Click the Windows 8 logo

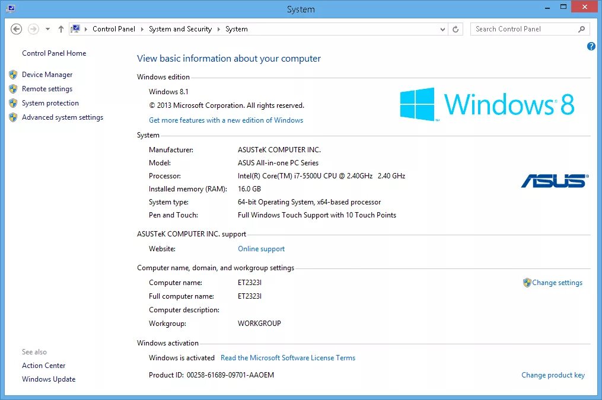(487, 104)
